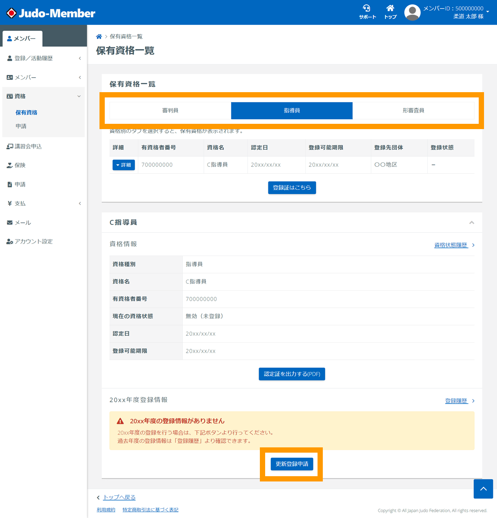Click the envelope icon beside メール
This screenshot has height=518, width=497.
pos(10,222)
